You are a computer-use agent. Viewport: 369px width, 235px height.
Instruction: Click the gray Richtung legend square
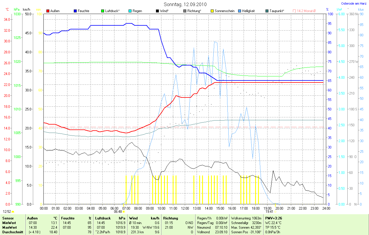(185, 11)
